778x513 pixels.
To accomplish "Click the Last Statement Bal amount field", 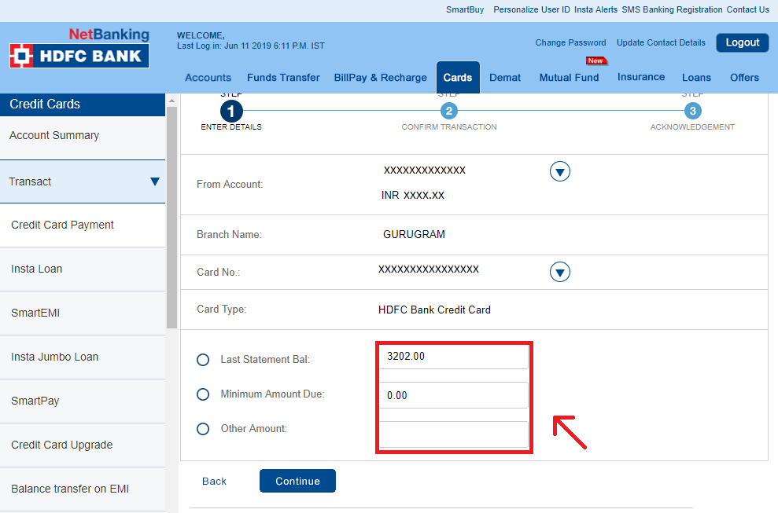I will pos(454,357).
